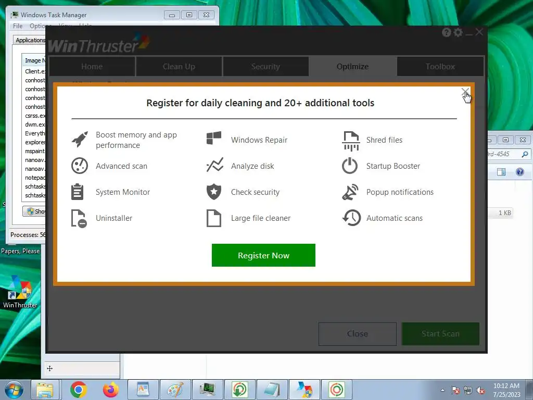Click the System Monitor clipboard icon
The image size is (533, 400).
(x=78, y=192)
